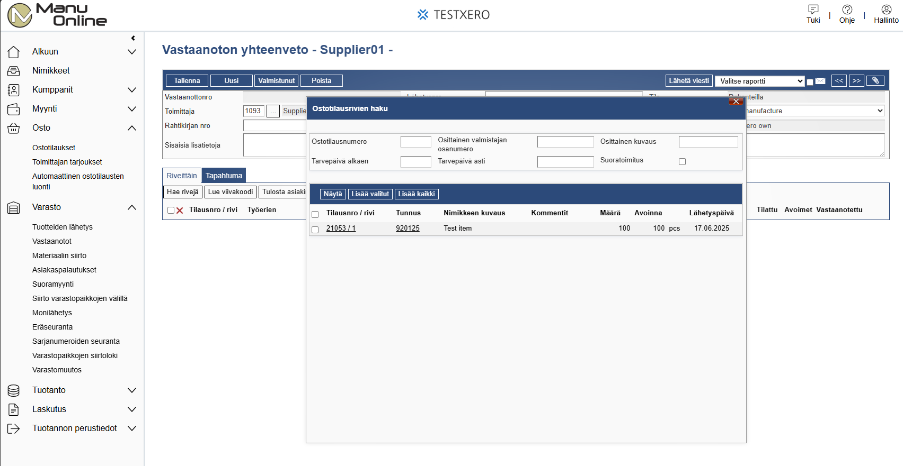Switch to the Riveittäin tab
The image size is (903, 466).
(182, 176)
